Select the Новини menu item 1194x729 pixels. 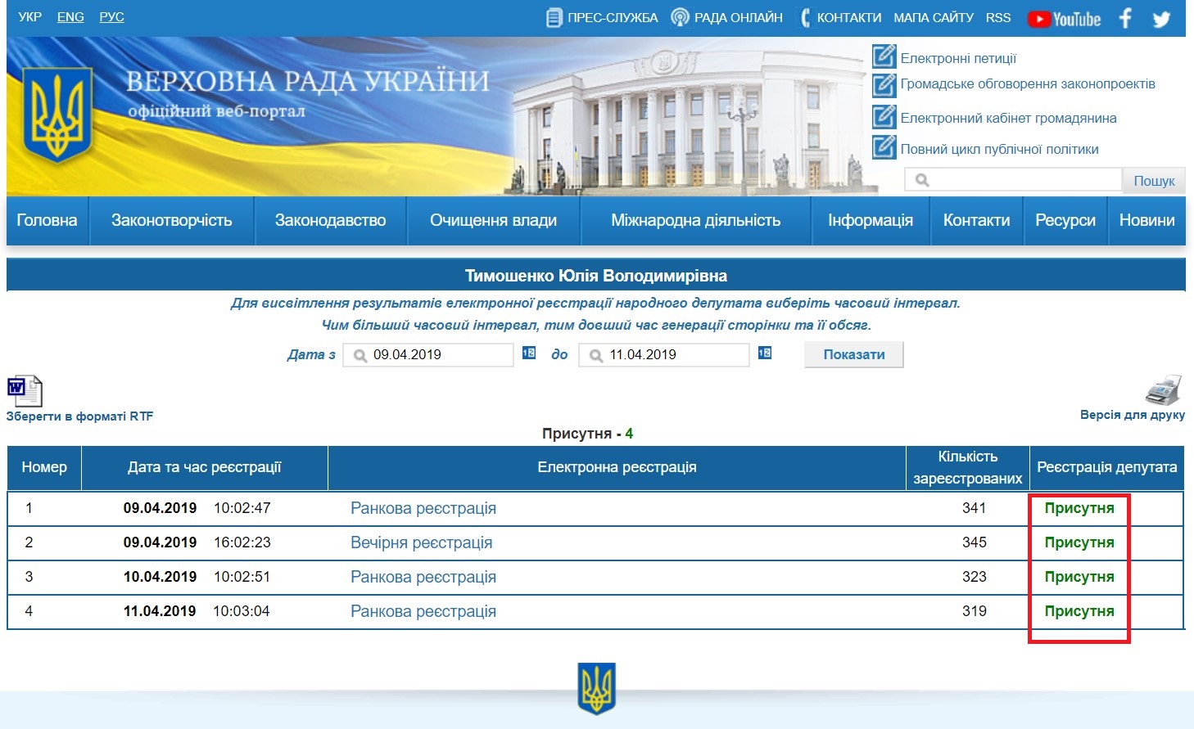click(x=1147, y=221)
